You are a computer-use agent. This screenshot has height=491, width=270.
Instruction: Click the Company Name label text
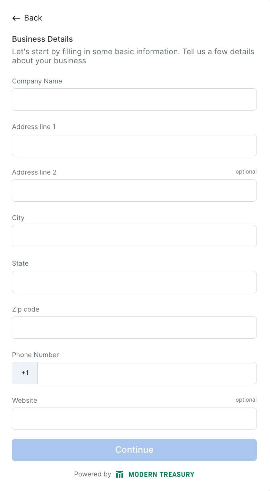tap(37, 81)
